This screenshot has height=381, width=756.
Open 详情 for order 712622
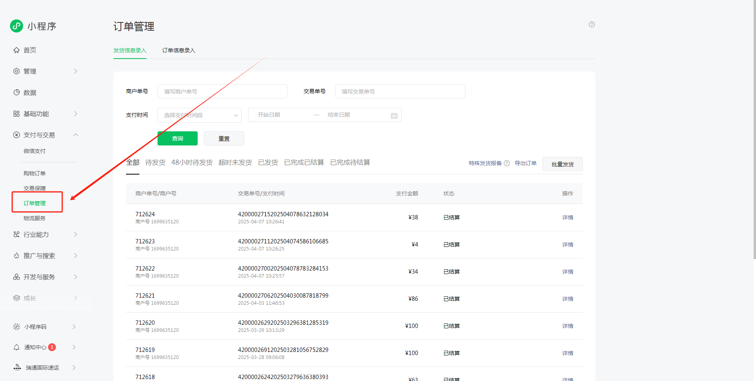click(x=568, y=272)
